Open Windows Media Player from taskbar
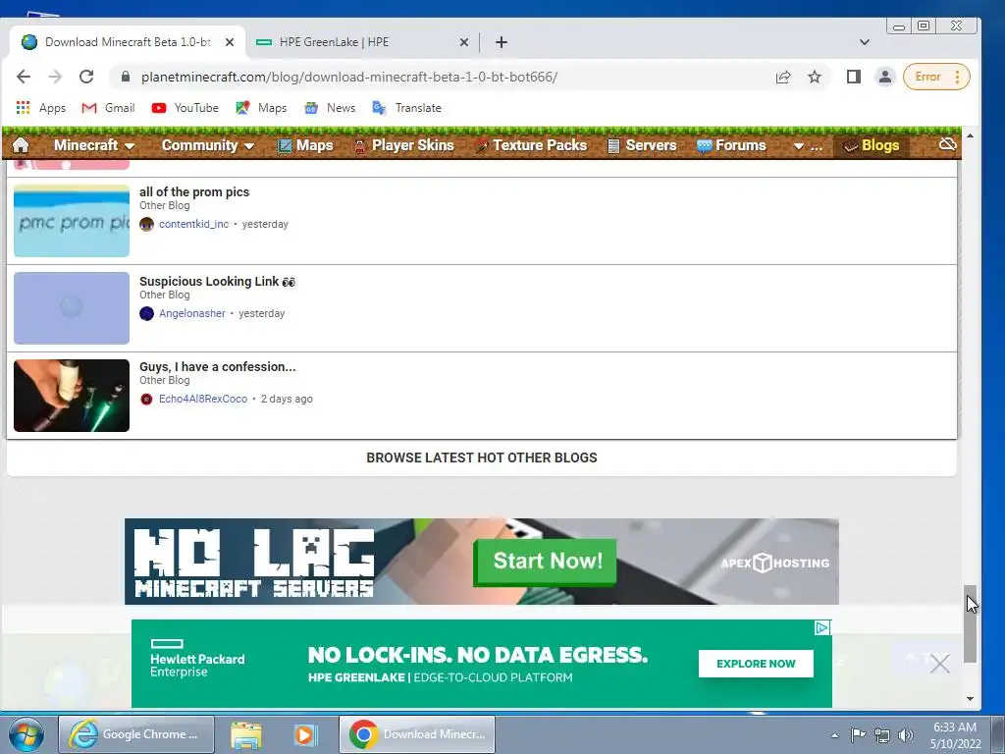This screenshot has height=754, width=1005. pos(306,734)
